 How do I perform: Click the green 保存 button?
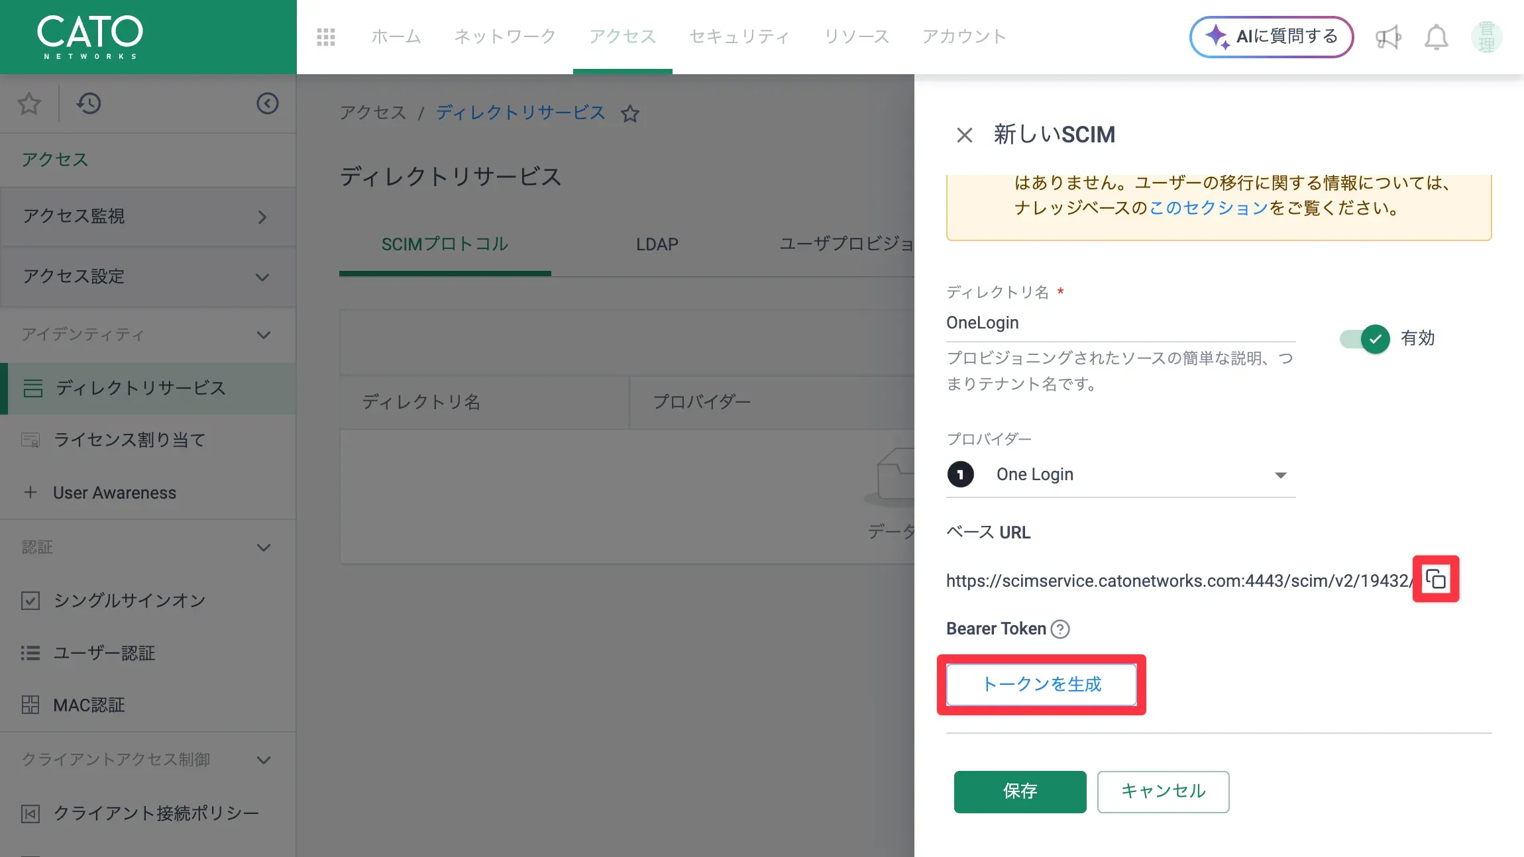click(x=1020, y=791)
